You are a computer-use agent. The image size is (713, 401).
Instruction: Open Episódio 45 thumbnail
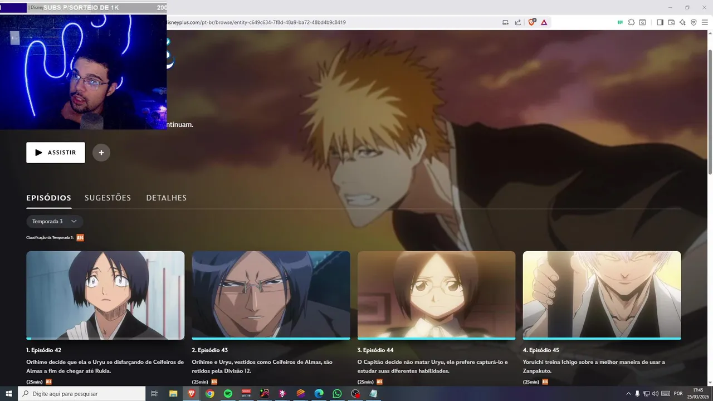click(602, 294)
